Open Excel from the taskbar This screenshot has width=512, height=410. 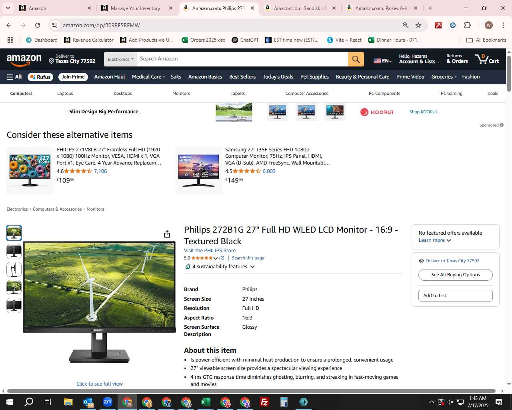pyautogui.click(x=206, y=402)
